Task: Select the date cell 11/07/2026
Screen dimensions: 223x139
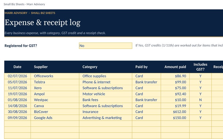Action: coord(18,88)
